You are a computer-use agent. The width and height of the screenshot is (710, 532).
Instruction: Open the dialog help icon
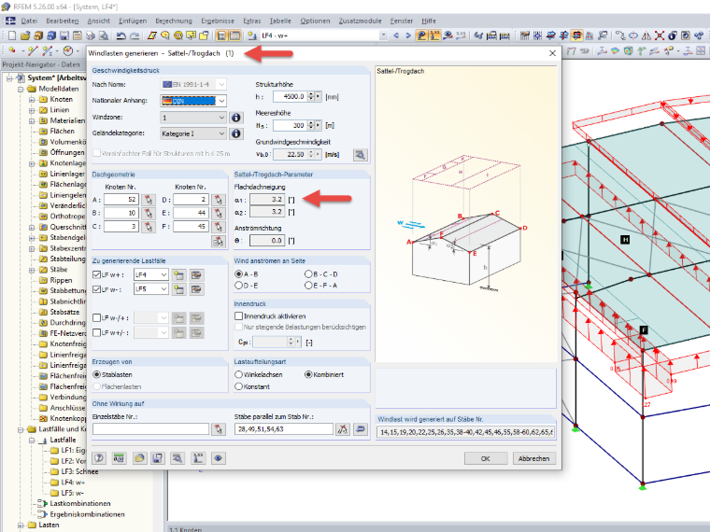(x=99, y=458)
